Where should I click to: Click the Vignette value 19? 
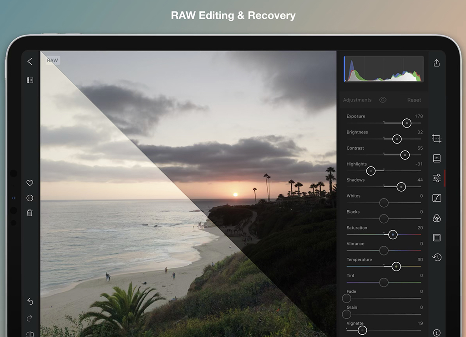click(420, 323)
